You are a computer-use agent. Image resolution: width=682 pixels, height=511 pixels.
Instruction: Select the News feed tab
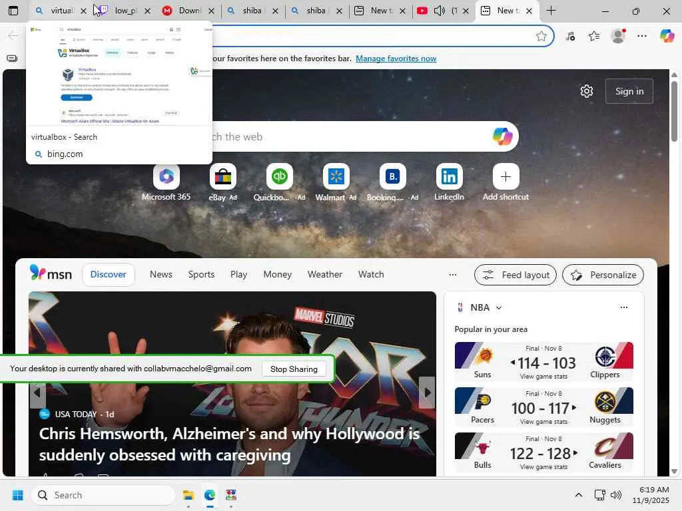161,275
